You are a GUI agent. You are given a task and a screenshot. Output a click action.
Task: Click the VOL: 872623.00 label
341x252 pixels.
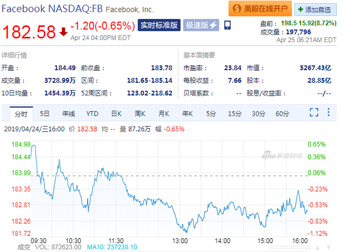pyautogui.click(x=58, y=247)
